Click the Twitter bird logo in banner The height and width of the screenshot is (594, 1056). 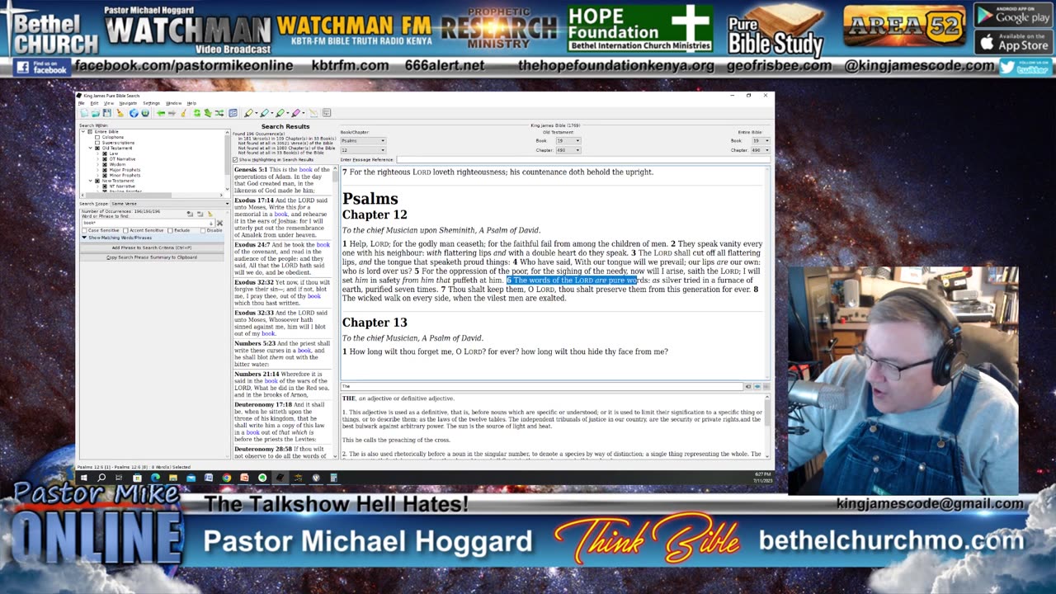coord(1007,67)
